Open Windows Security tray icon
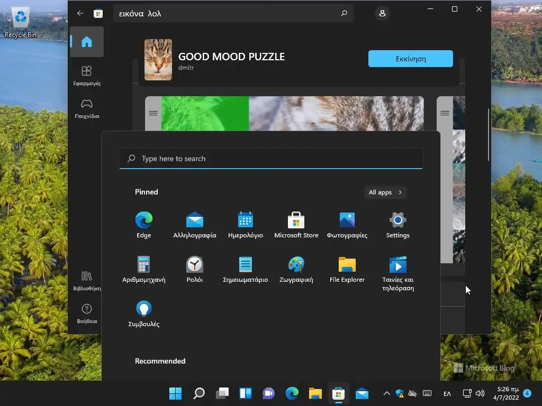Image resolution: width=542 pixels, height=406 pixels. pos(400,393)
